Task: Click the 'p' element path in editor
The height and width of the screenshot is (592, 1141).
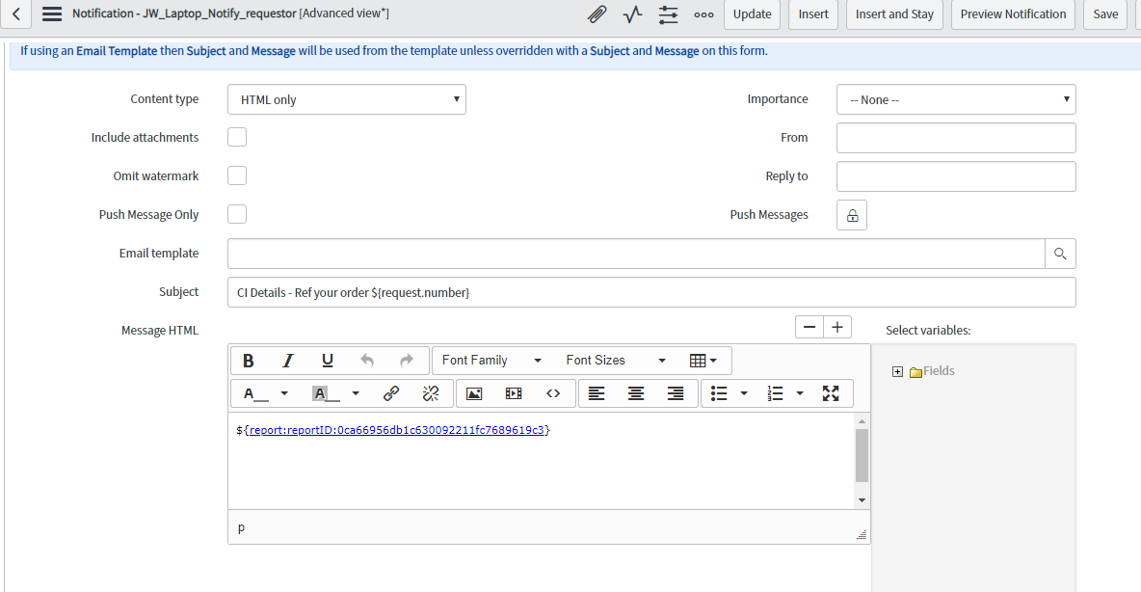Action: (242, 527)
